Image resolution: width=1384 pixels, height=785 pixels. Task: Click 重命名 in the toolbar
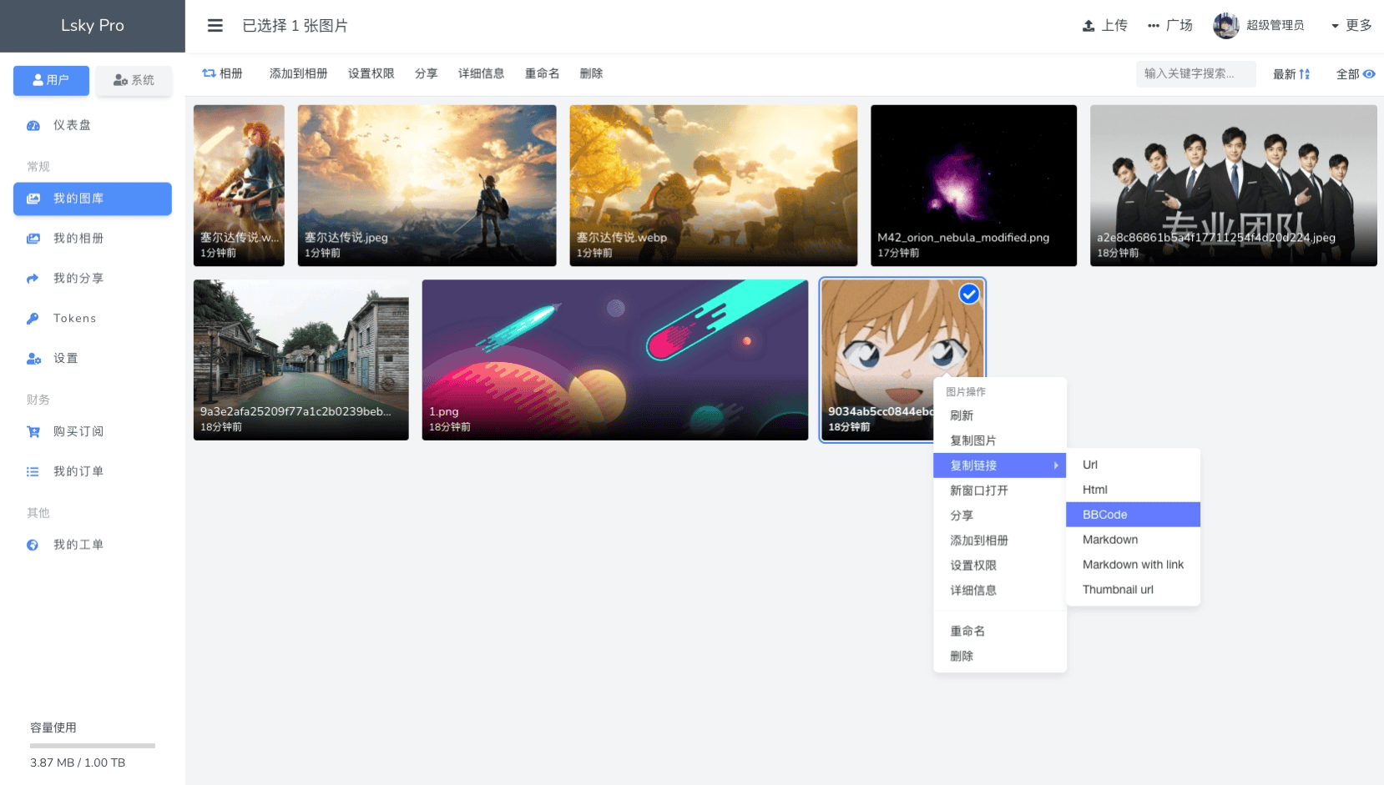tap(542, 73)
